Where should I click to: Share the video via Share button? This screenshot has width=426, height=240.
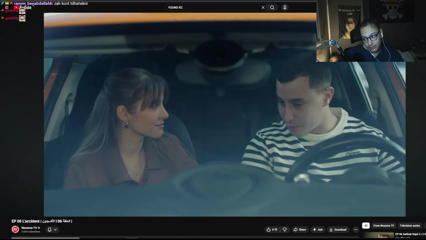pos(300,229)
